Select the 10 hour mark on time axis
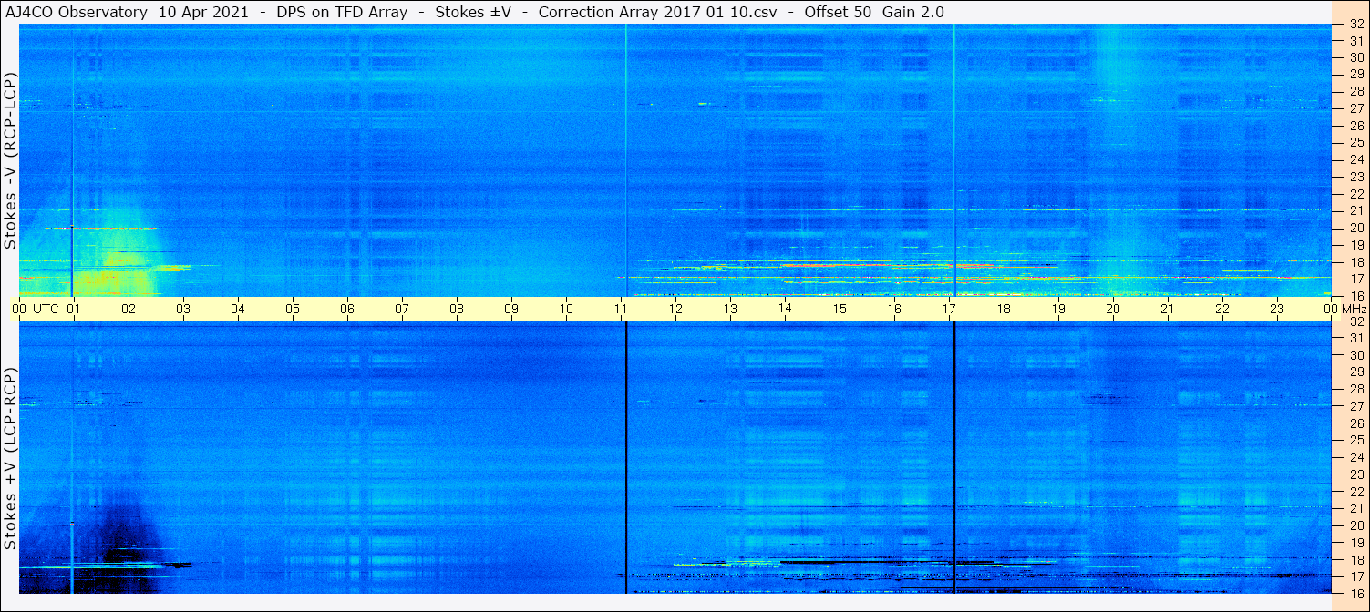 (x=566, y=309)
